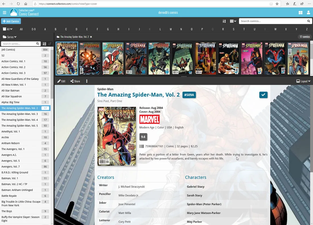Click the browser address bar
Screen dimensions: 313x225
[x=152, y=4]
